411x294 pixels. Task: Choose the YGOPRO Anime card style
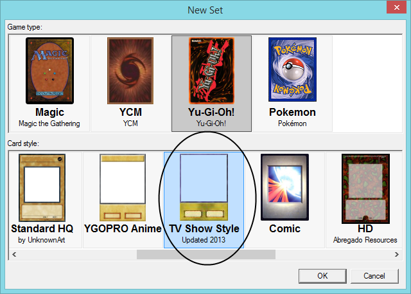(123, 200)
